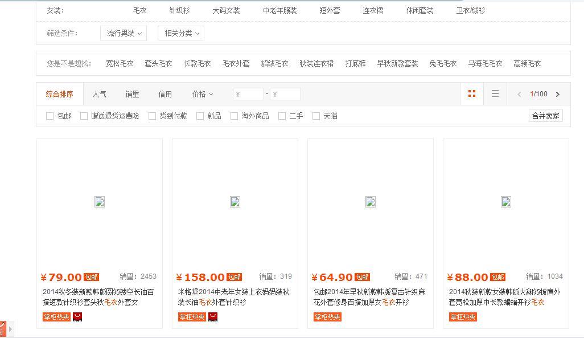Click Tmall badge on ¥158.00 item

[213, 317]
